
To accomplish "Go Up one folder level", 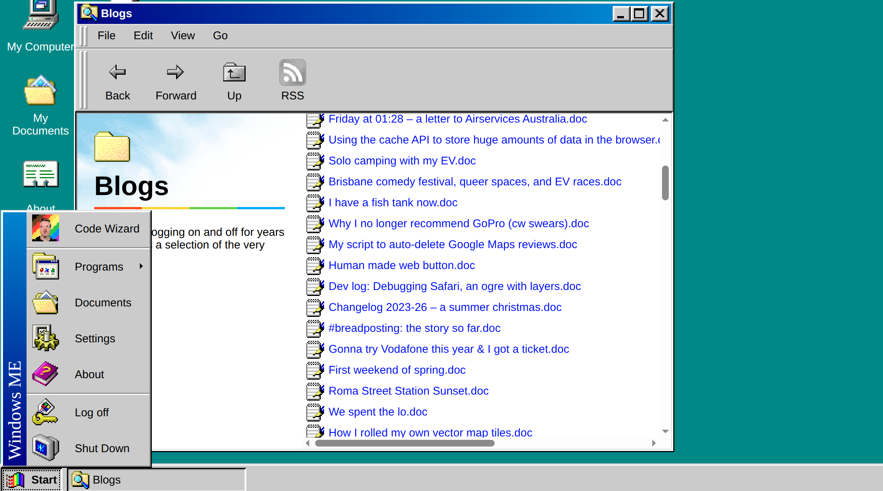I will pos(234,72).
